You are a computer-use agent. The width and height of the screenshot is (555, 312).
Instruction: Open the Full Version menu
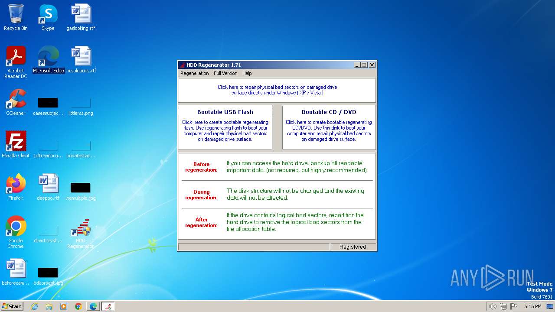pyautogui.click(x=225, y=73)
